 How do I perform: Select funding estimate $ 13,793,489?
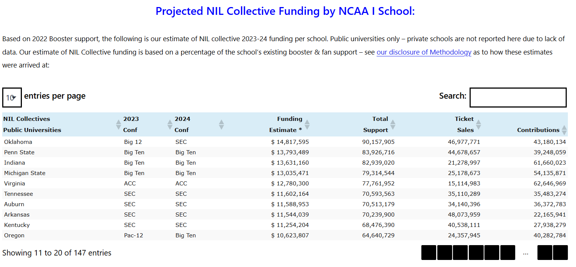pos(290,152)
